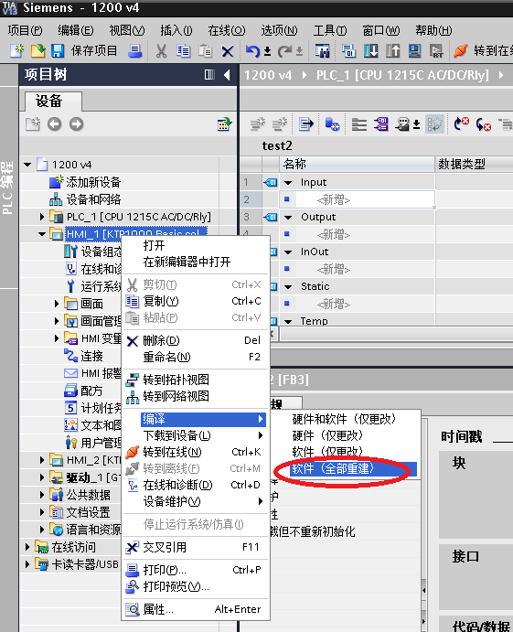Screen dimensions: 513x632
Task: Open the 在线 (Online) menu
Action: click(226, 30)
